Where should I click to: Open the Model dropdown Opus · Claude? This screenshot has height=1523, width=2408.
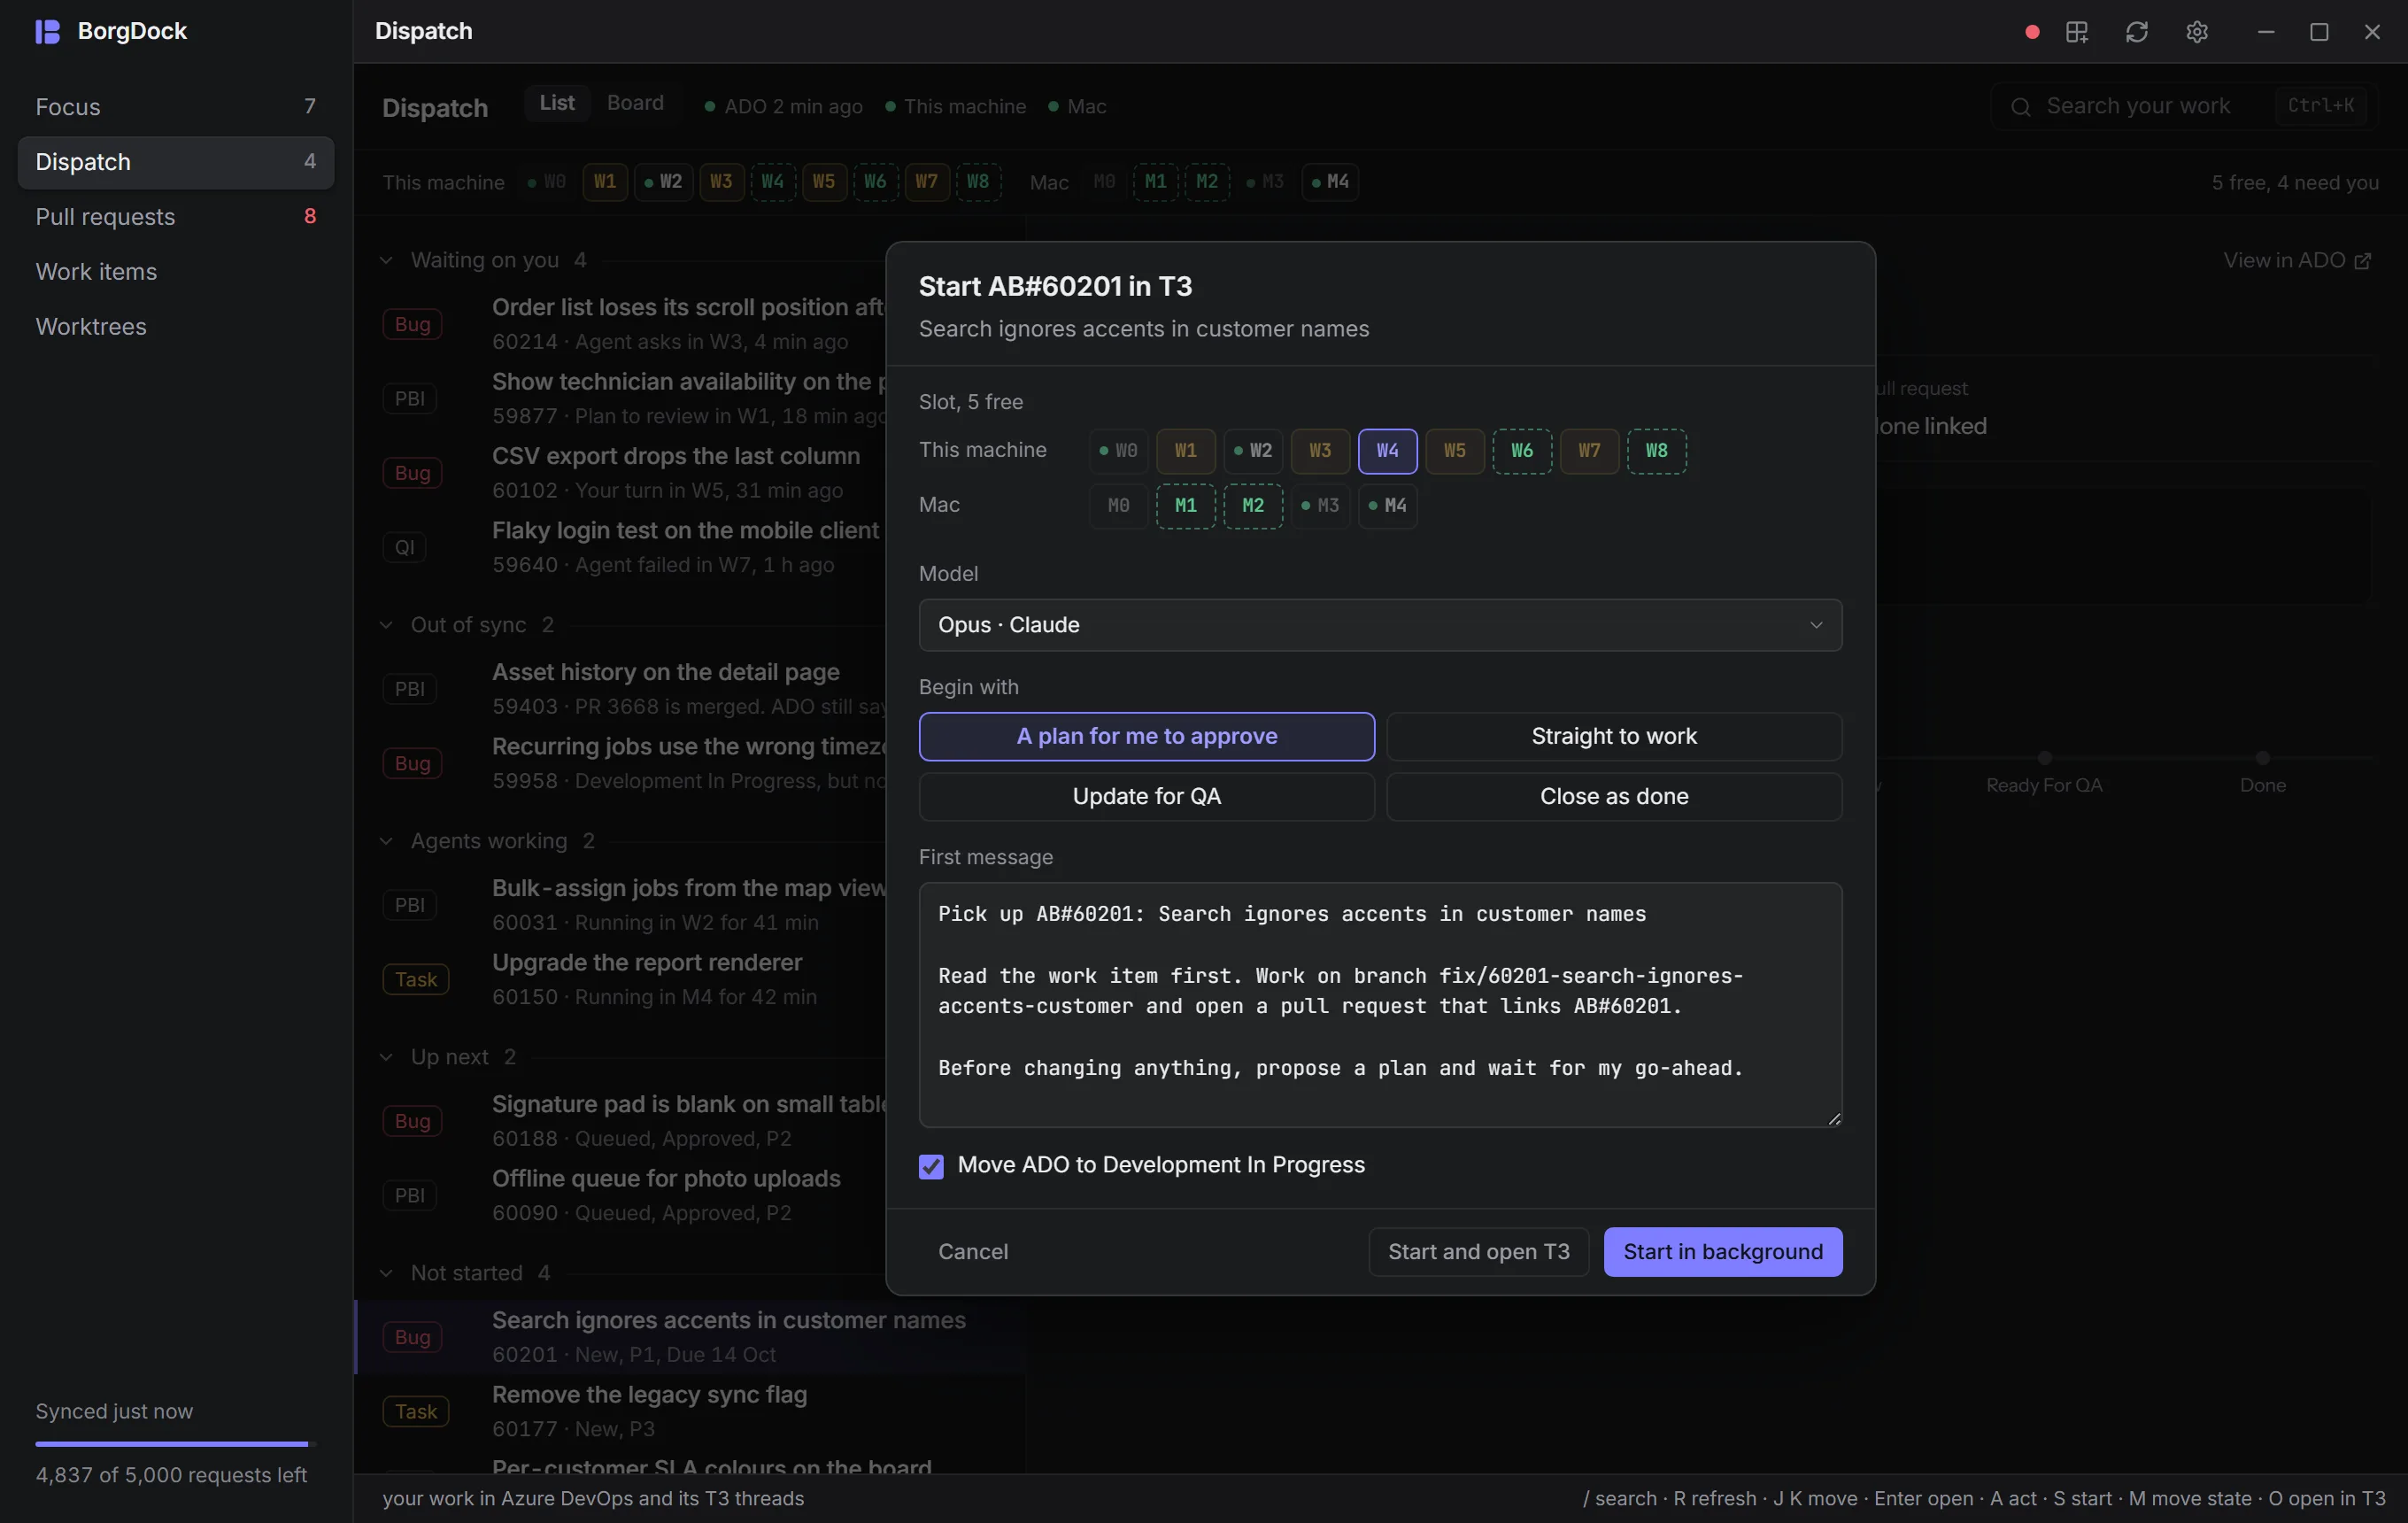1380,625
